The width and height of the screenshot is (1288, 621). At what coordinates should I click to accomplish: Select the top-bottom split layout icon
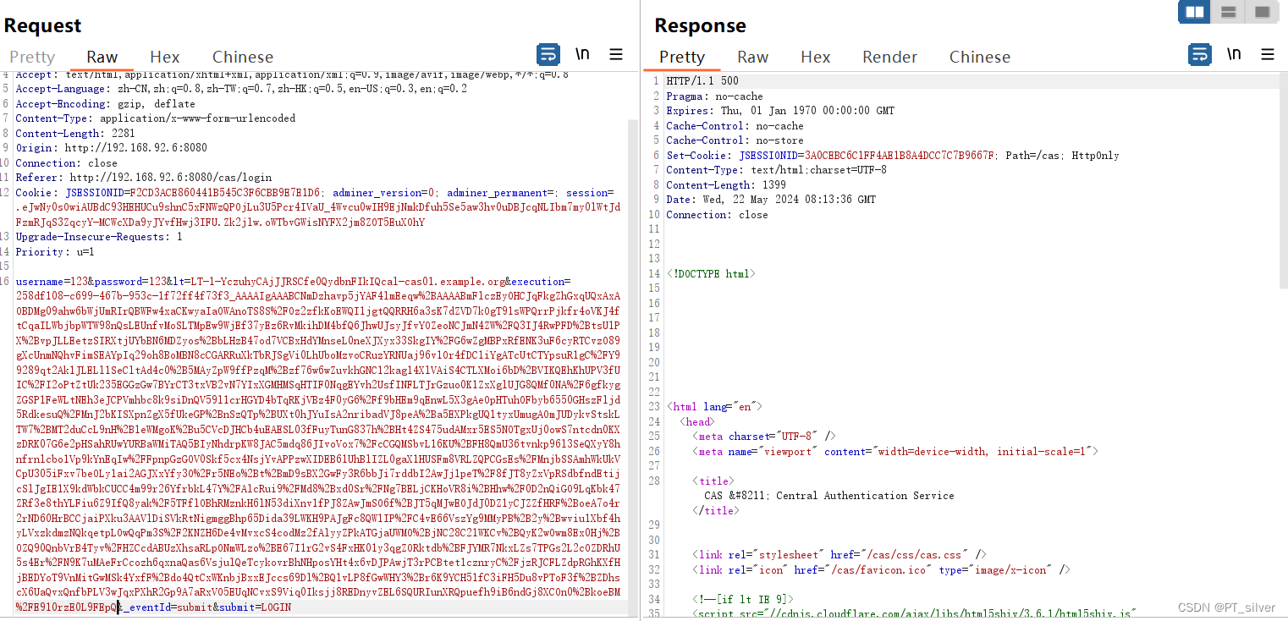coord(1228,12)
